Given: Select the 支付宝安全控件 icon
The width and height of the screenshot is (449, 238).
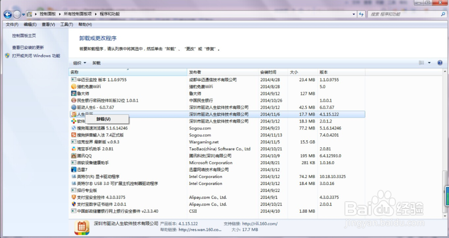Looking at the screenshot, I should (x=74, y=197).
